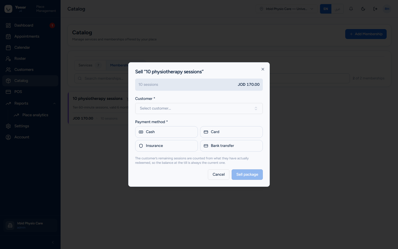The image size is (398, 249).
Task: Click the Sell package button
Action: coord(247,175)
